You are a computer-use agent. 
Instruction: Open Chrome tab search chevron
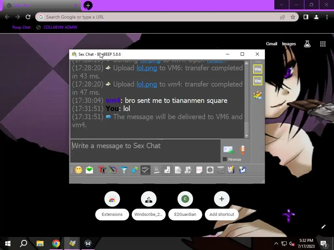click(281, 5)
